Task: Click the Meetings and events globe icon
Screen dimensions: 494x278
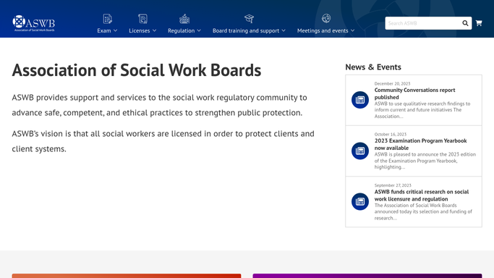Action: click(326, 18)
